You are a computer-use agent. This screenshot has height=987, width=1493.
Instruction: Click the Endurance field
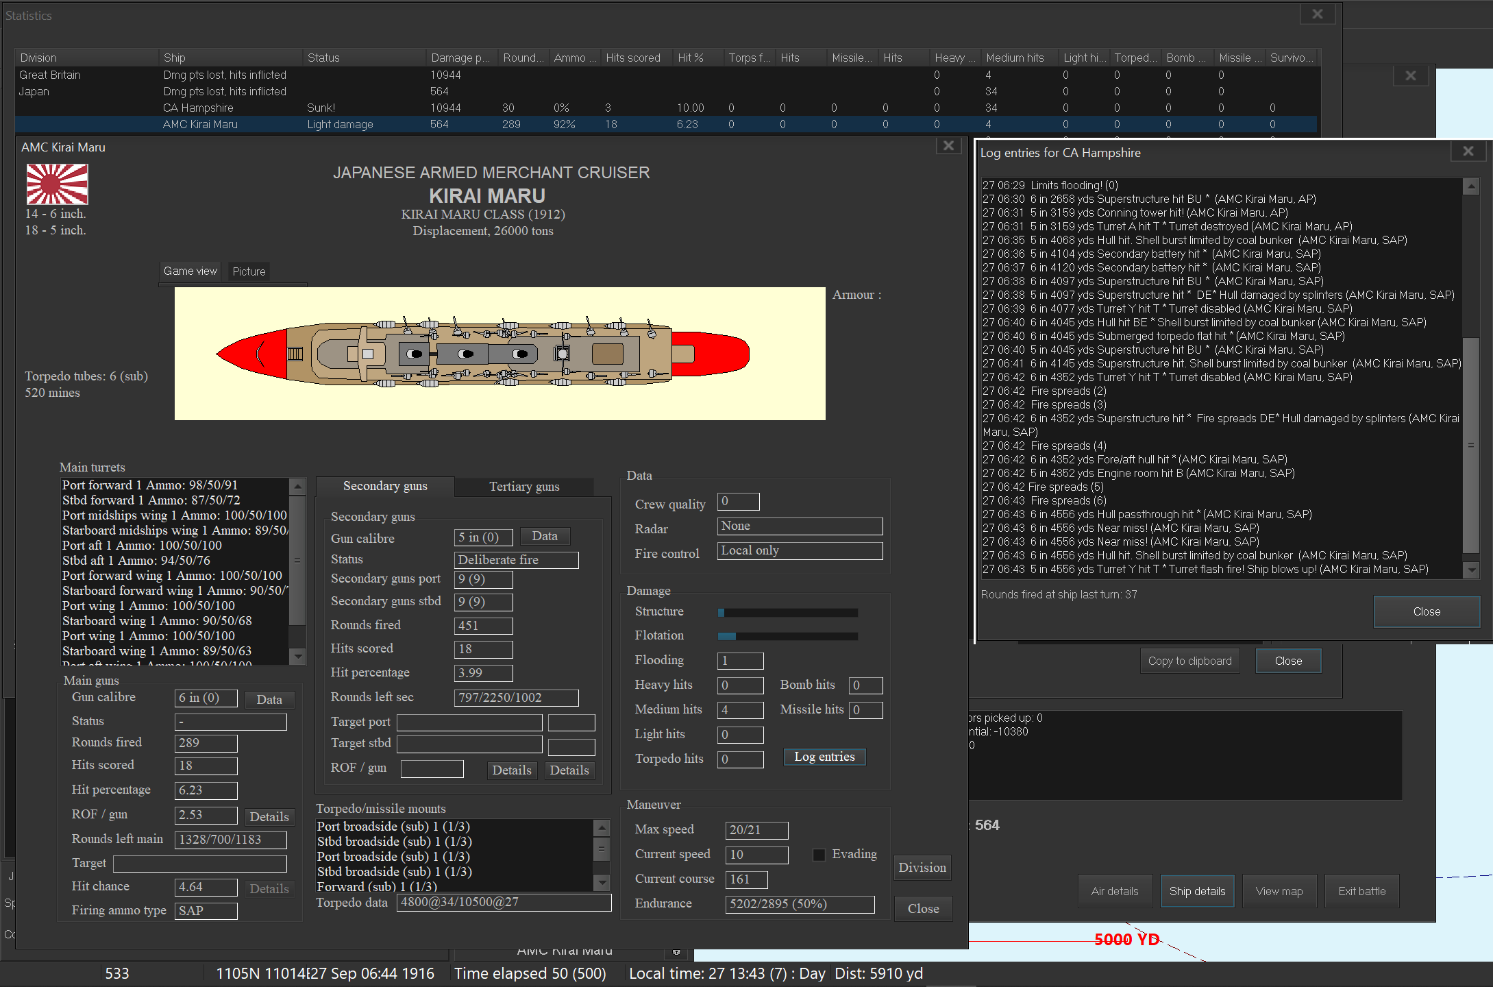[x=800, y=904]
